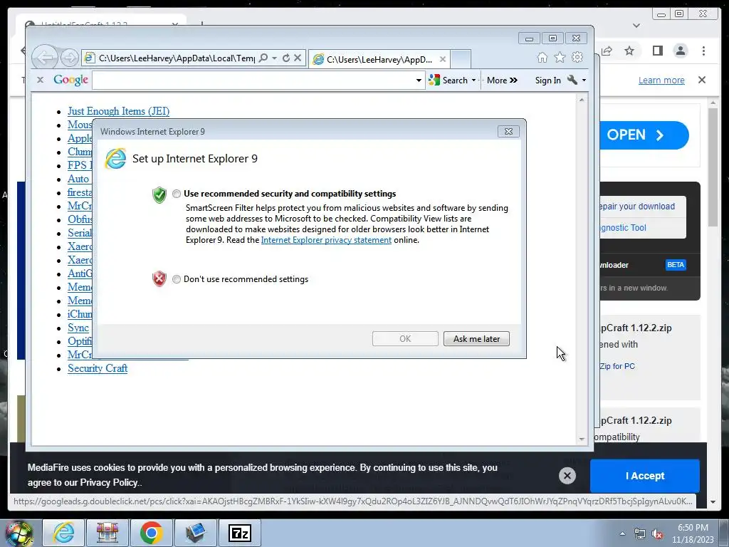This screenshot has height=547, width=729.
Task: Open Google Chrome from taskbar
Action: coord(151,533)
